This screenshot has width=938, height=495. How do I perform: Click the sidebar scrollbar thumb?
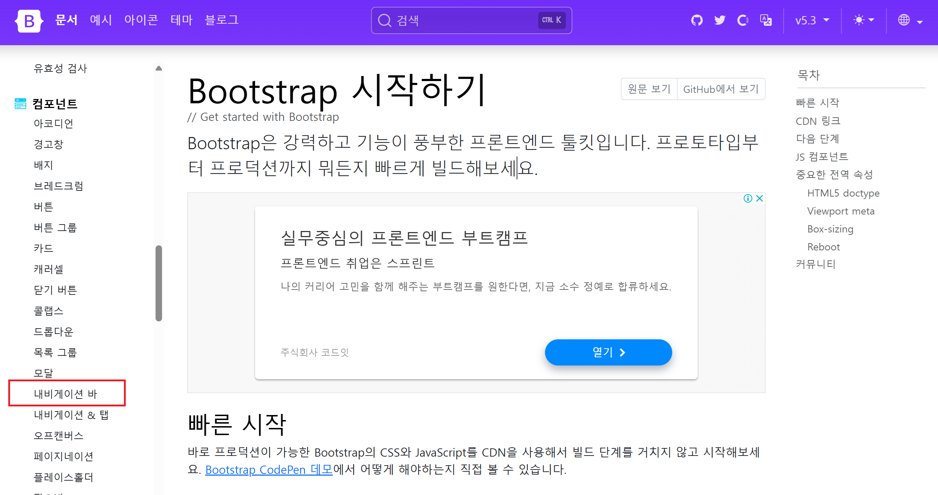tap(158, 283)
